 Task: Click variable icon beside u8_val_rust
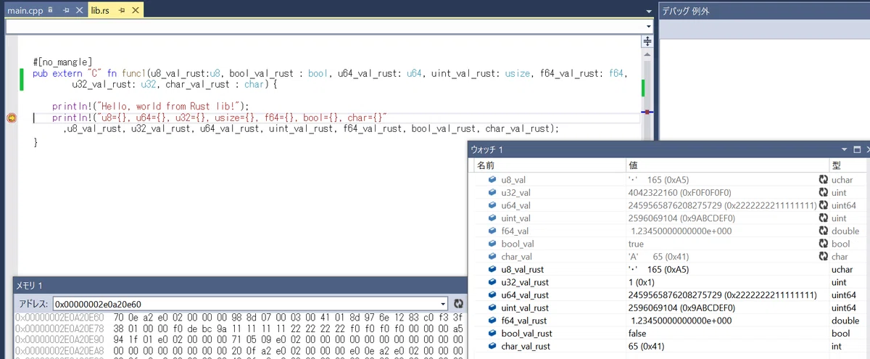click(x=493, y=269)
